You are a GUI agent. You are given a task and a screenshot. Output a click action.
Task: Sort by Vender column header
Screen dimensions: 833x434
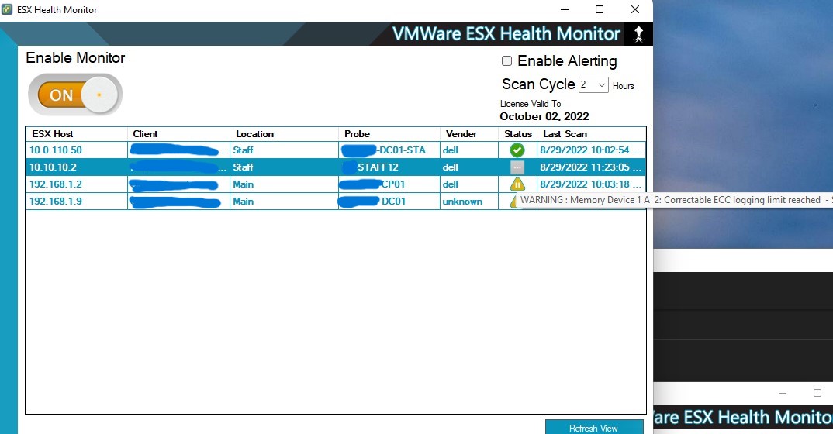click(469, 134)
